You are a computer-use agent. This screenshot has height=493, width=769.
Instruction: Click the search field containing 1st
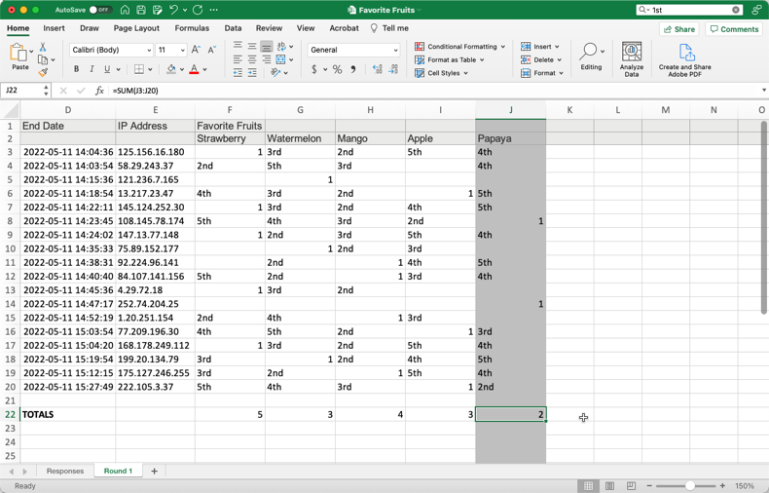tap(688, 10)
